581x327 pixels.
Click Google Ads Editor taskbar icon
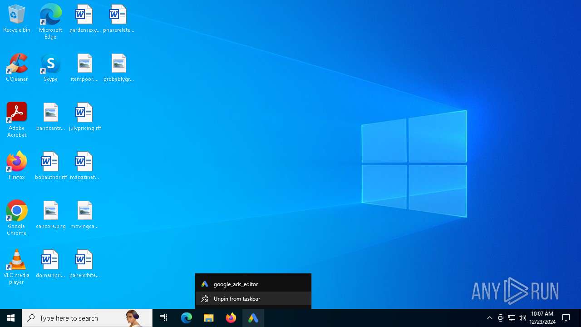pyautogui.click(x=253, y=318)
